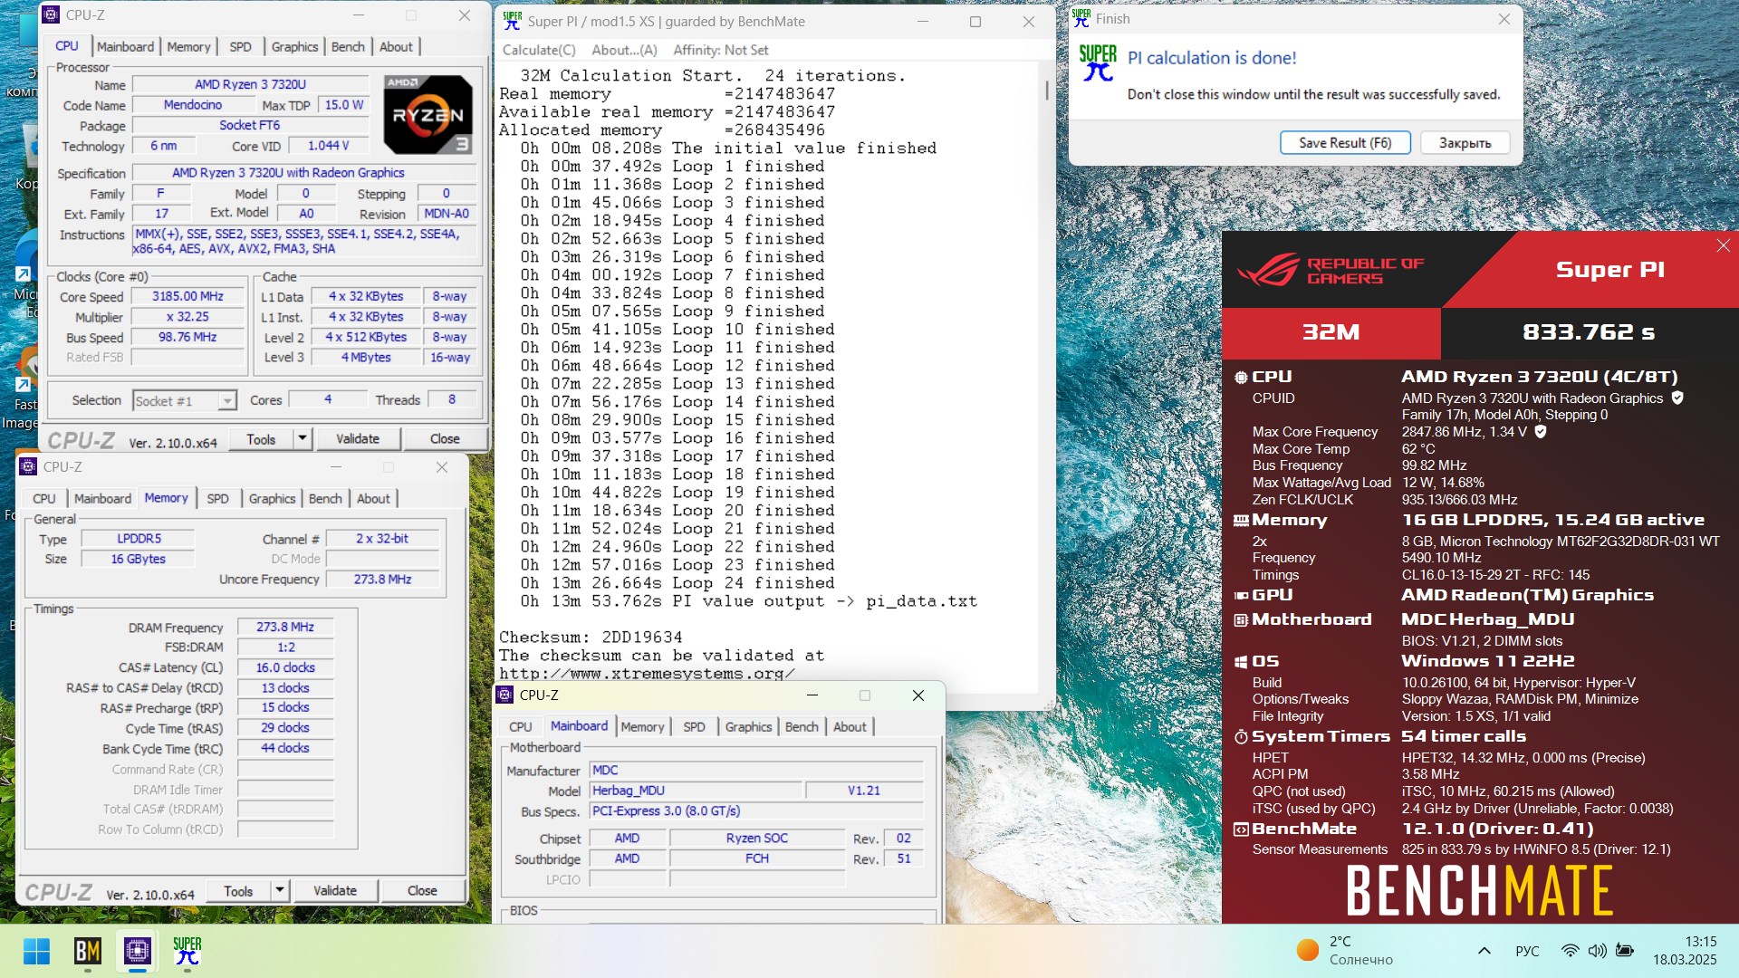Open the Graphics tab in top CPU-Z window
The width and height of the screenshot is (1739, 978).
[x=294, y=47]
